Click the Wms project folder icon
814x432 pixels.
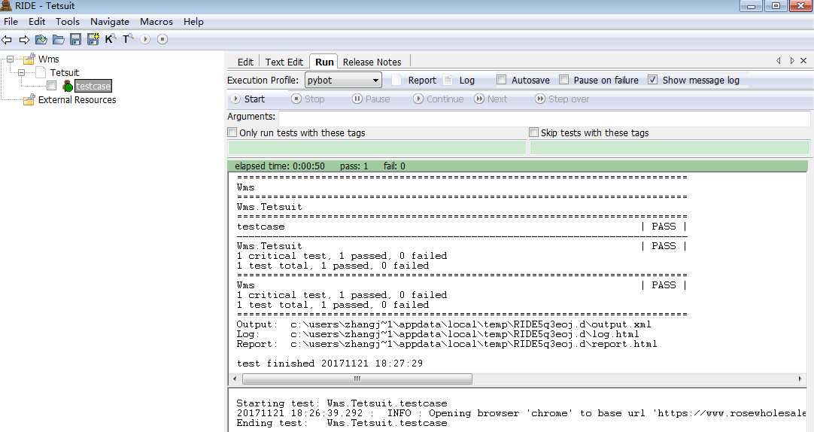coord(29,59)
